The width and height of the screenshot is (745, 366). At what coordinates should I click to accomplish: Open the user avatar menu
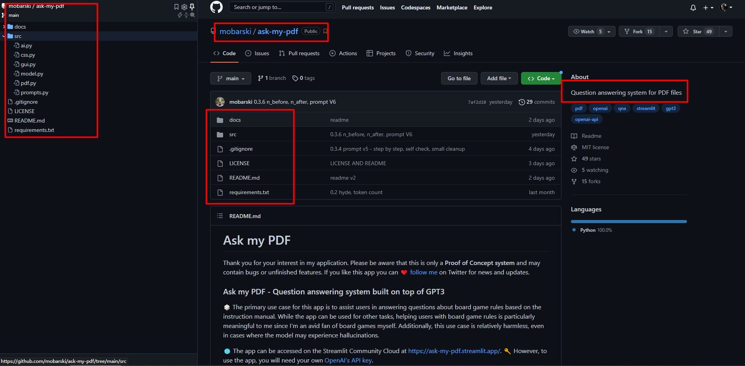click(x=727, y=7)
